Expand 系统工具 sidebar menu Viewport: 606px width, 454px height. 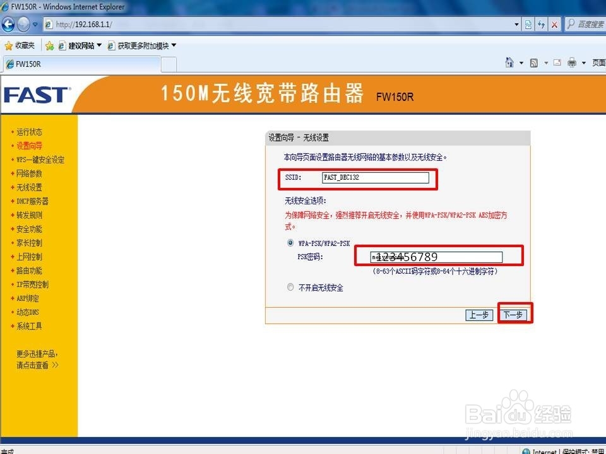pyautogui.click(x=29, y=326)
